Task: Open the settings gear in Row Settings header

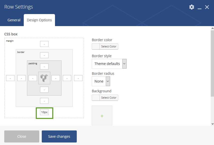Action: (191, 7)
